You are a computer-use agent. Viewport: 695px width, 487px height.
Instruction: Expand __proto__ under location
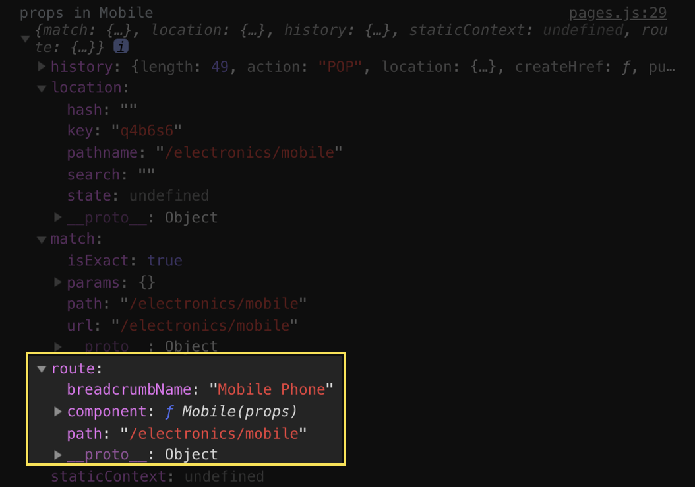pos(57,217)
